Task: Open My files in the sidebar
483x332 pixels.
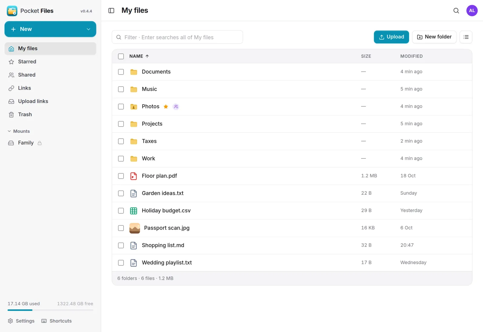Action: [50, 49]
